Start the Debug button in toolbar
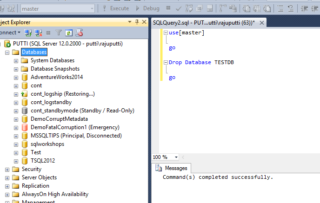This screenshot has width=320, height=203. coord(147,8)
